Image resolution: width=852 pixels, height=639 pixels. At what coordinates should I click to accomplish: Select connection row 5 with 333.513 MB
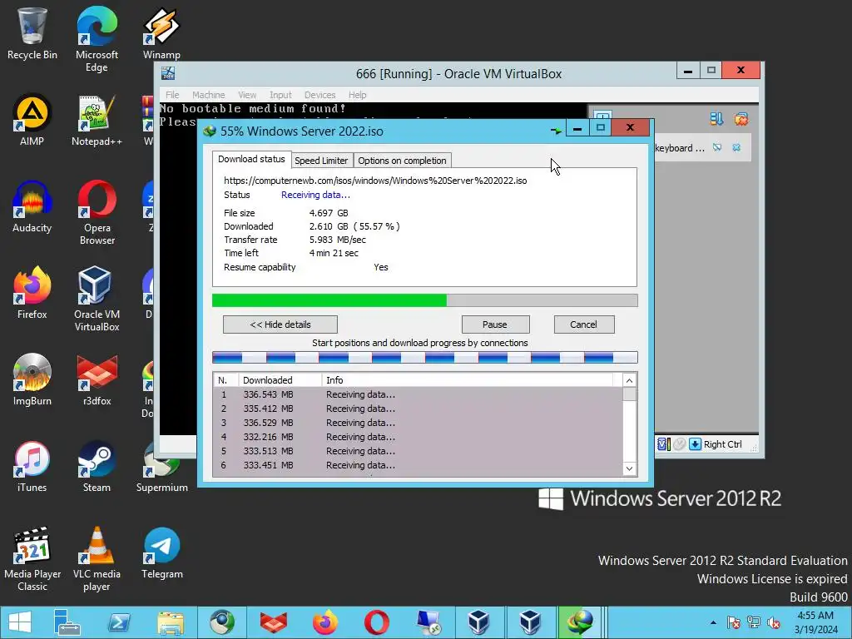pos(418,451)
